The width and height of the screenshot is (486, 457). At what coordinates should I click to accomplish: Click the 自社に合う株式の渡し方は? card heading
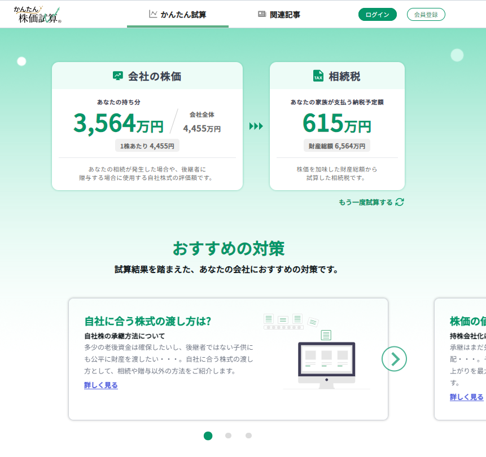pos(147,321)
